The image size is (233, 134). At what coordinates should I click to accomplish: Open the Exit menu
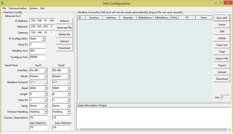coord(42,8)
